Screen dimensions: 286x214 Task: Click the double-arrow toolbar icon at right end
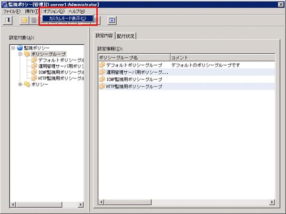tap(112, 20)
